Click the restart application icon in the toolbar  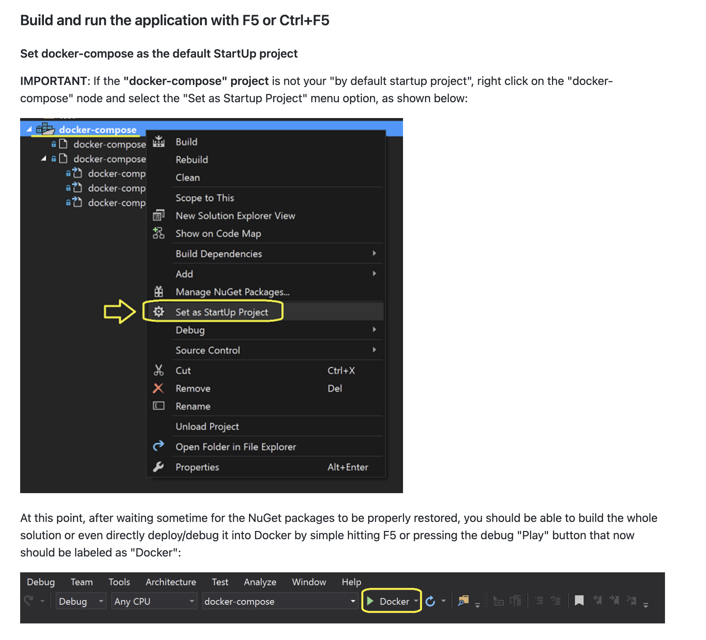[430, 601]
